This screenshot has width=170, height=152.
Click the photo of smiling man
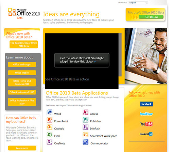tap(146, 56)
